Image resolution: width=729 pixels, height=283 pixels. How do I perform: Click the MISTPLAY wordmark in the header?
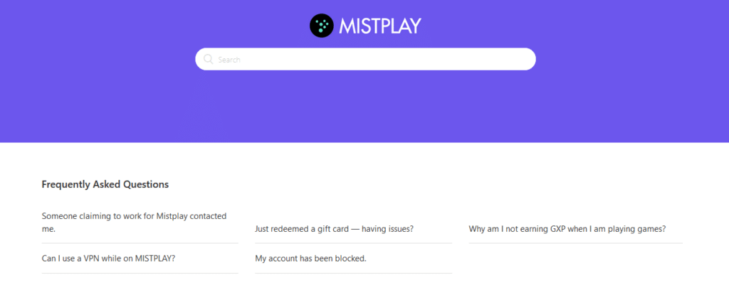(x=380, y=26)
